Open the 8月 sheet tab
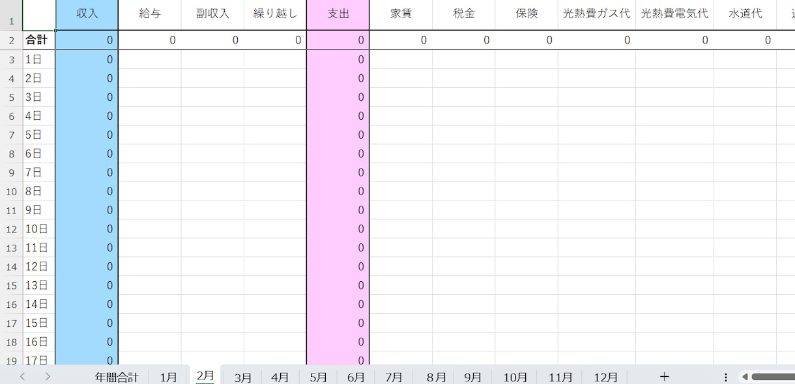The image size is (795, 384). tap(437, 377)
